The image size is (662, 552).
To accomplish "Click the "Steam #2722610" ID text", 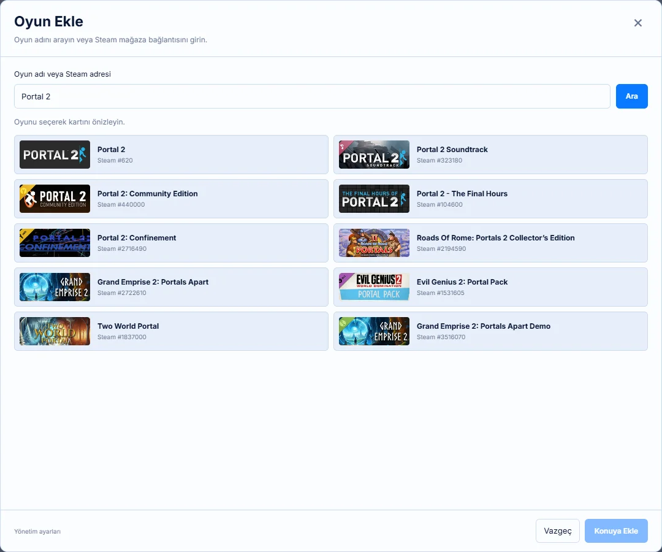I will click(x=121, y=293).
